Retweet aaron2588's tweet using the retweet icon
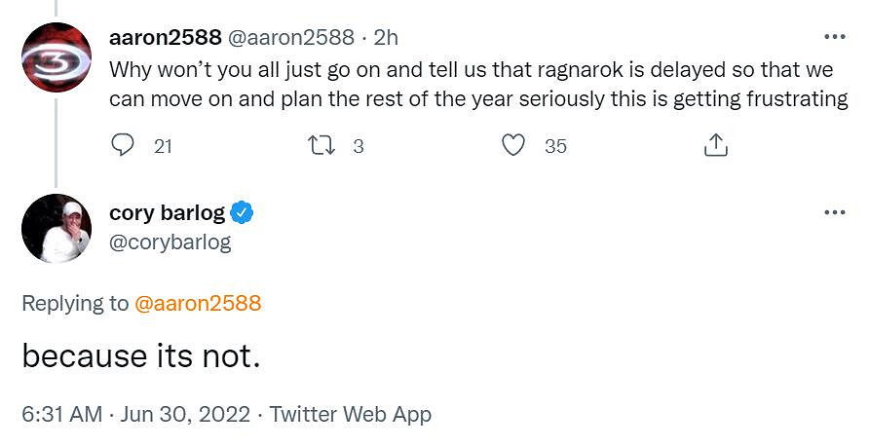 coord(321,146)
